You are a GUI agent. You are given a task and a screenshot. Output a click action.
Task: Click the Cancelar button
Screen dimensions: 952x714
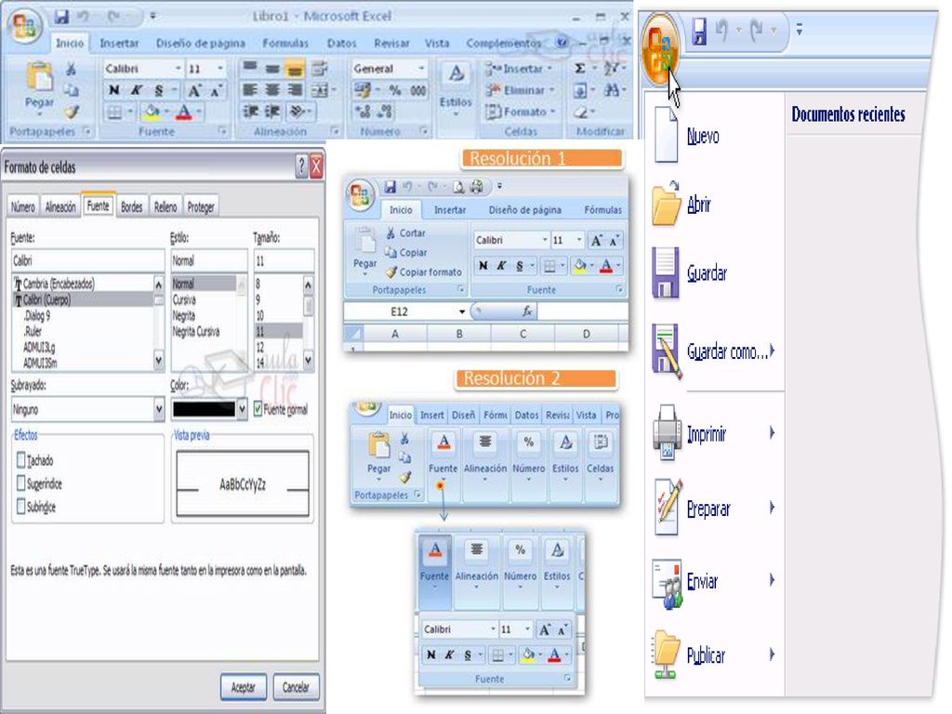296,687
